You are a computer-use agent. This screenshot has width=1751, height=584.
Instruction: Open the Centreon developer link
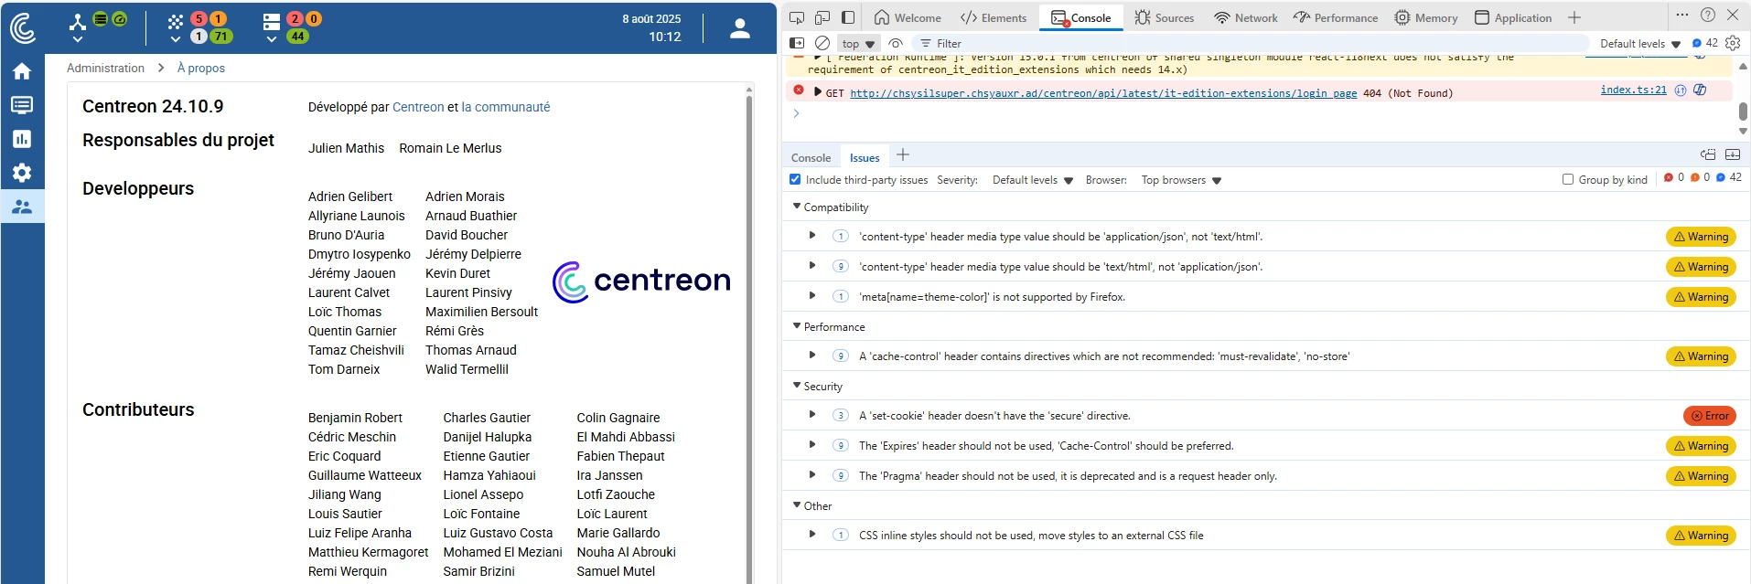coord(418,107)
